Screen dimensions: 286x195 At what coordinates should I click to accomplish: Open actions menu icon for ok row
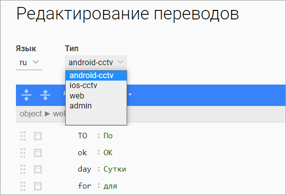38,153
